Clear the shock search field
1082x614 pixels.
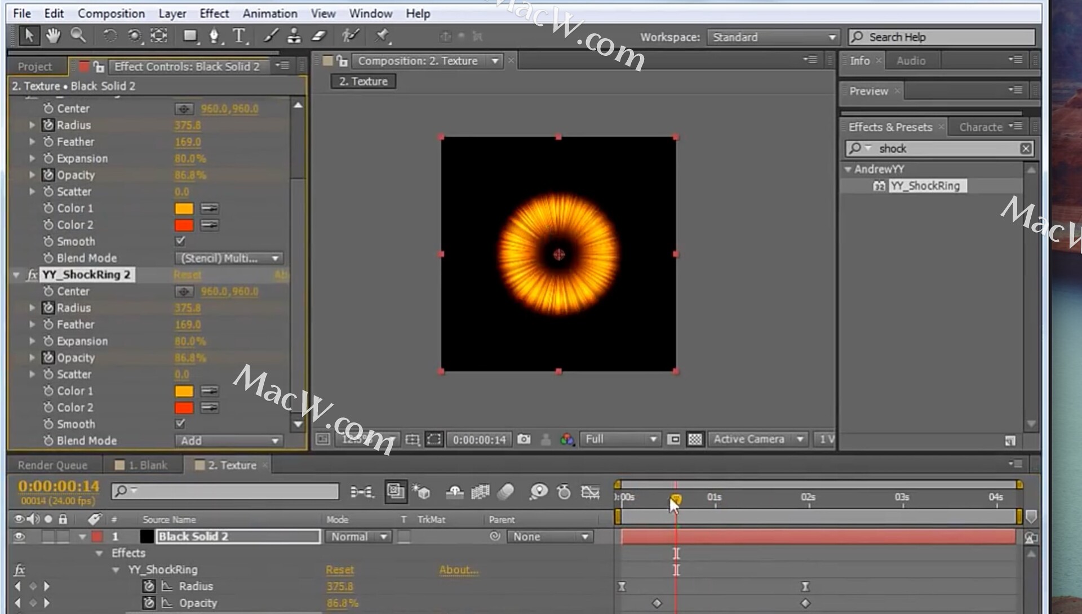(x=1025, y=148)
